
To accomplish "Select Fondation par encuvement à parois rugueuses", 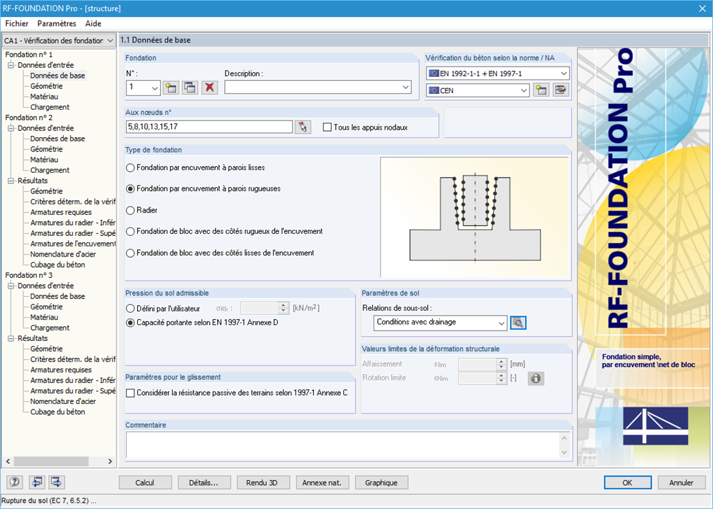I will (x=130, y=189).
